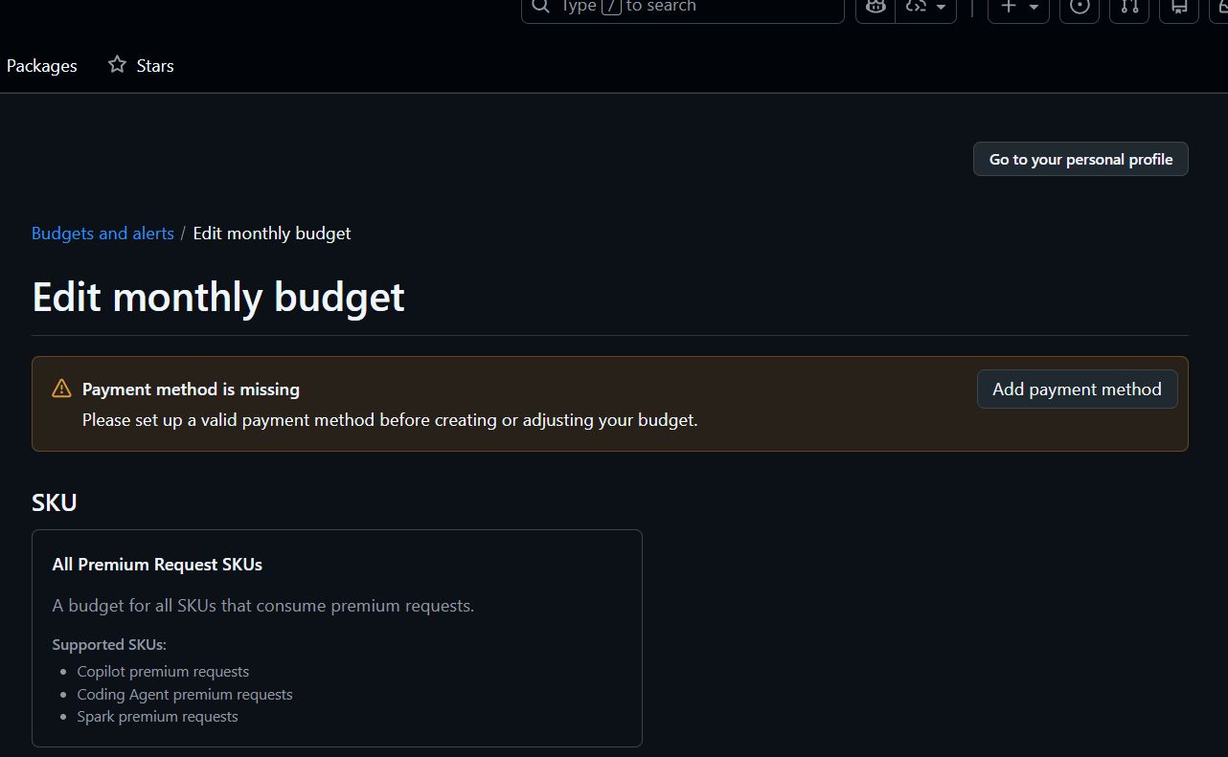Click the Stars icon next to Packages
1228x757 pixels.
pyautogui.click(x=116, y=64)
